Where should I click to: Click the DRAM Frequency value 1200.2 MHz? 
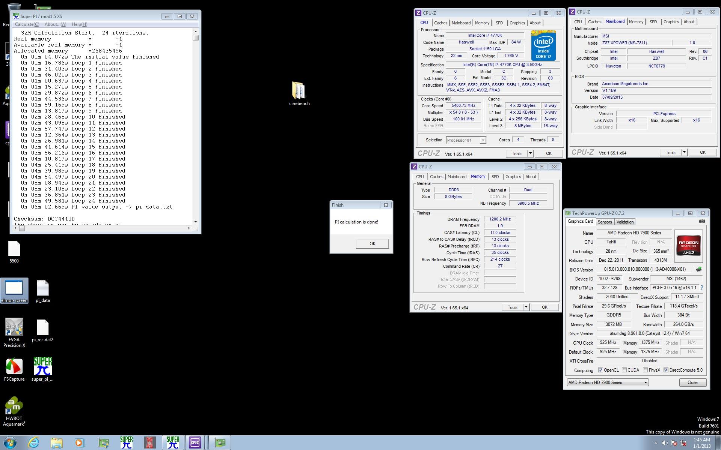pos(500,219)
